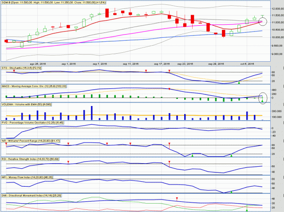This screenshot has height=212, width=284.
Task: Select the PVO - Percentage Volume Oscillator label
Action: click(x=32, y=123)
